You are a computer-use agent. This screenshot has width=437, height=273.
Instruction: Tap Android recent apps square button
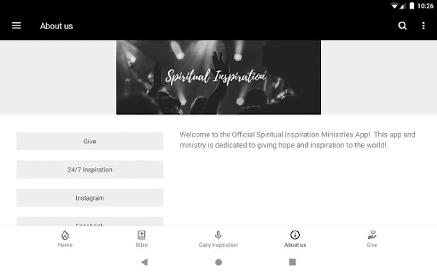click(292, 262)
